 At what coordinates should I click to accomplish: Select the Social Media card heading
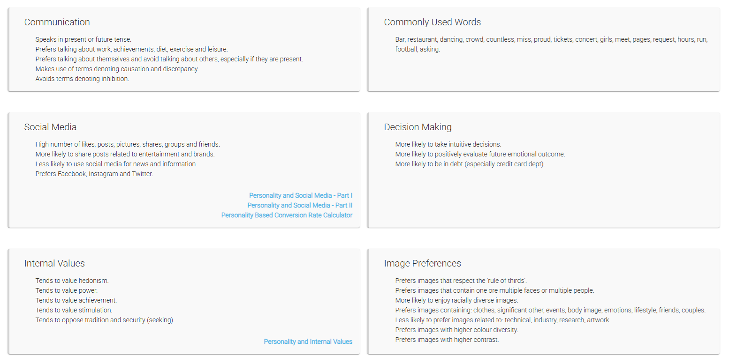tap(50, 127)
